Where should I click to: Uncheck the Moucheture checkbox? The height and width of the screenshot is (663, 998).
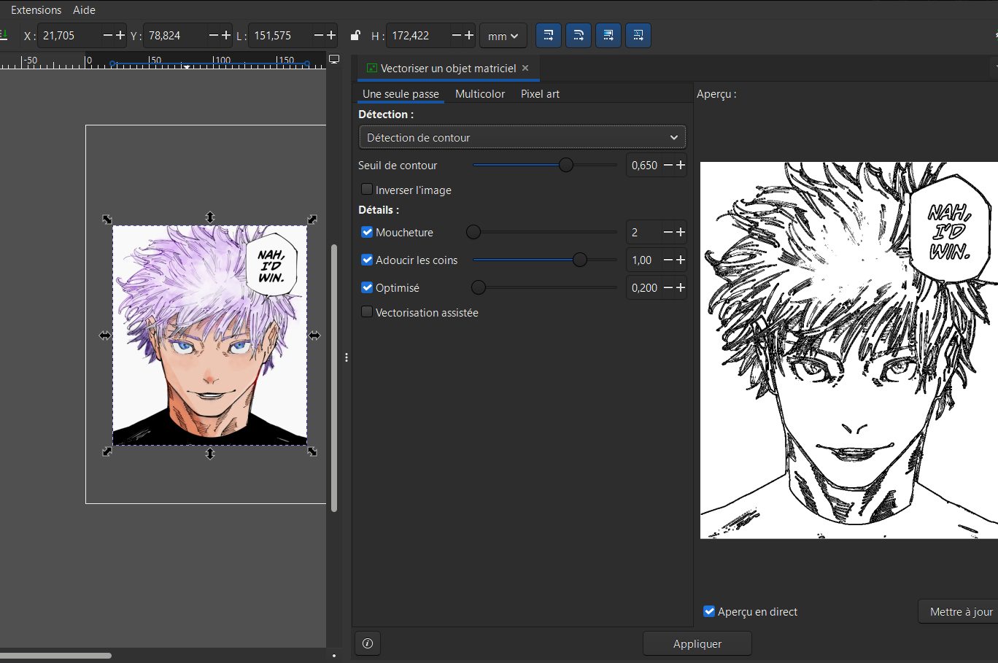point(367,232)
